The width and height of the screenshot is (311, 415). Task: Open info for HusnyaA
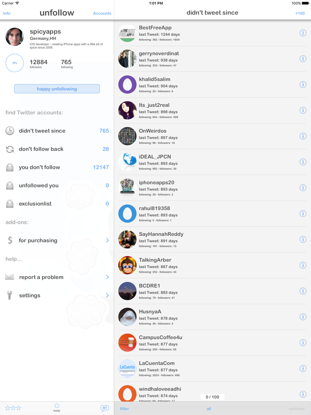pos(303,317)
